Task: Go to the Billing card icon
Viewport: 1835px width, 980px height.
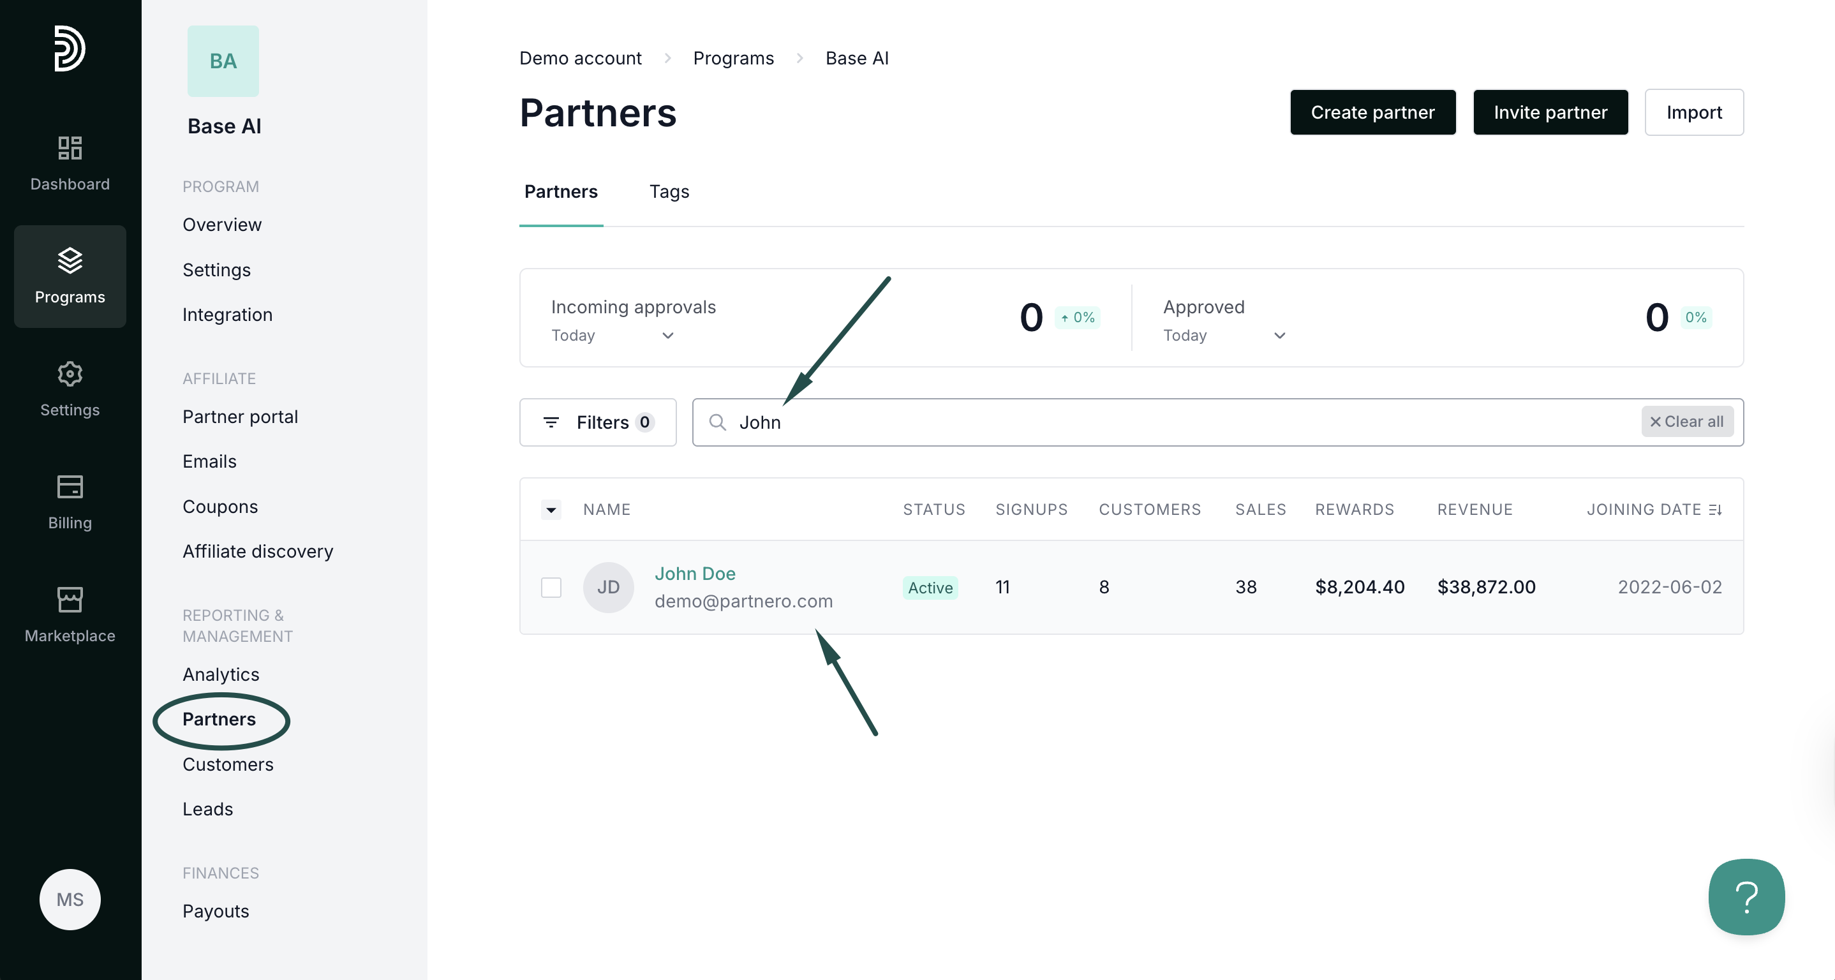Action: (70, 487)
